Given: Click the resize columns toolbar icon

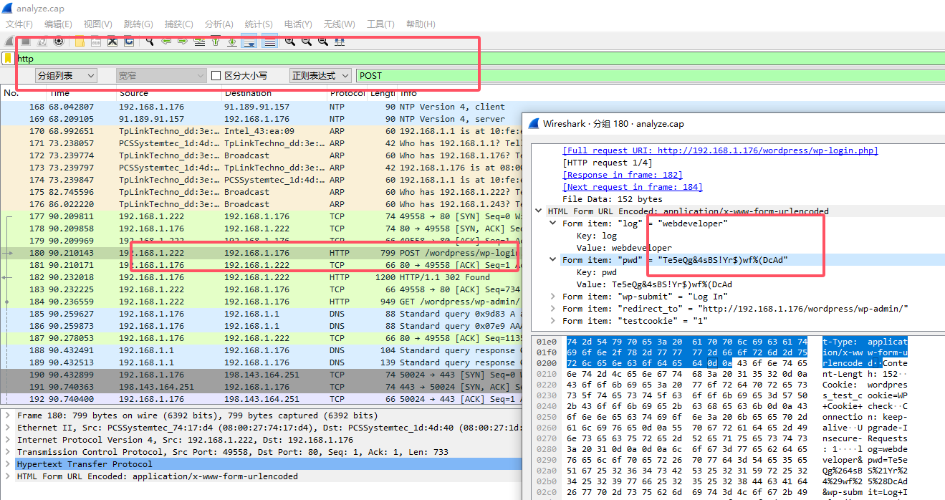Looking at the screenshot, I should tap(340, 42).
